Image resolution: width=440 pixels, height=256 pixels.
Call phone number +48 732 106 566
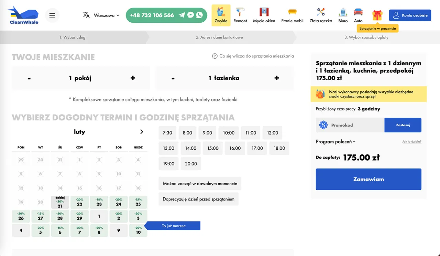152,15
